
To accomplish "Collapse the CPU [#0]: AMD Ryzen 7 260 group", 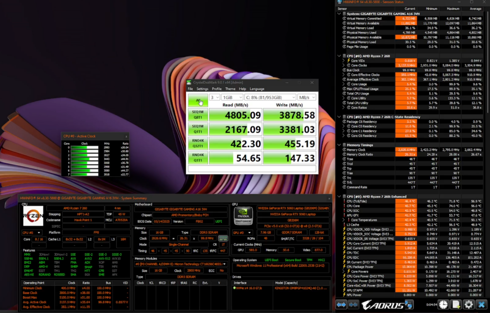I will pos(339,56).
